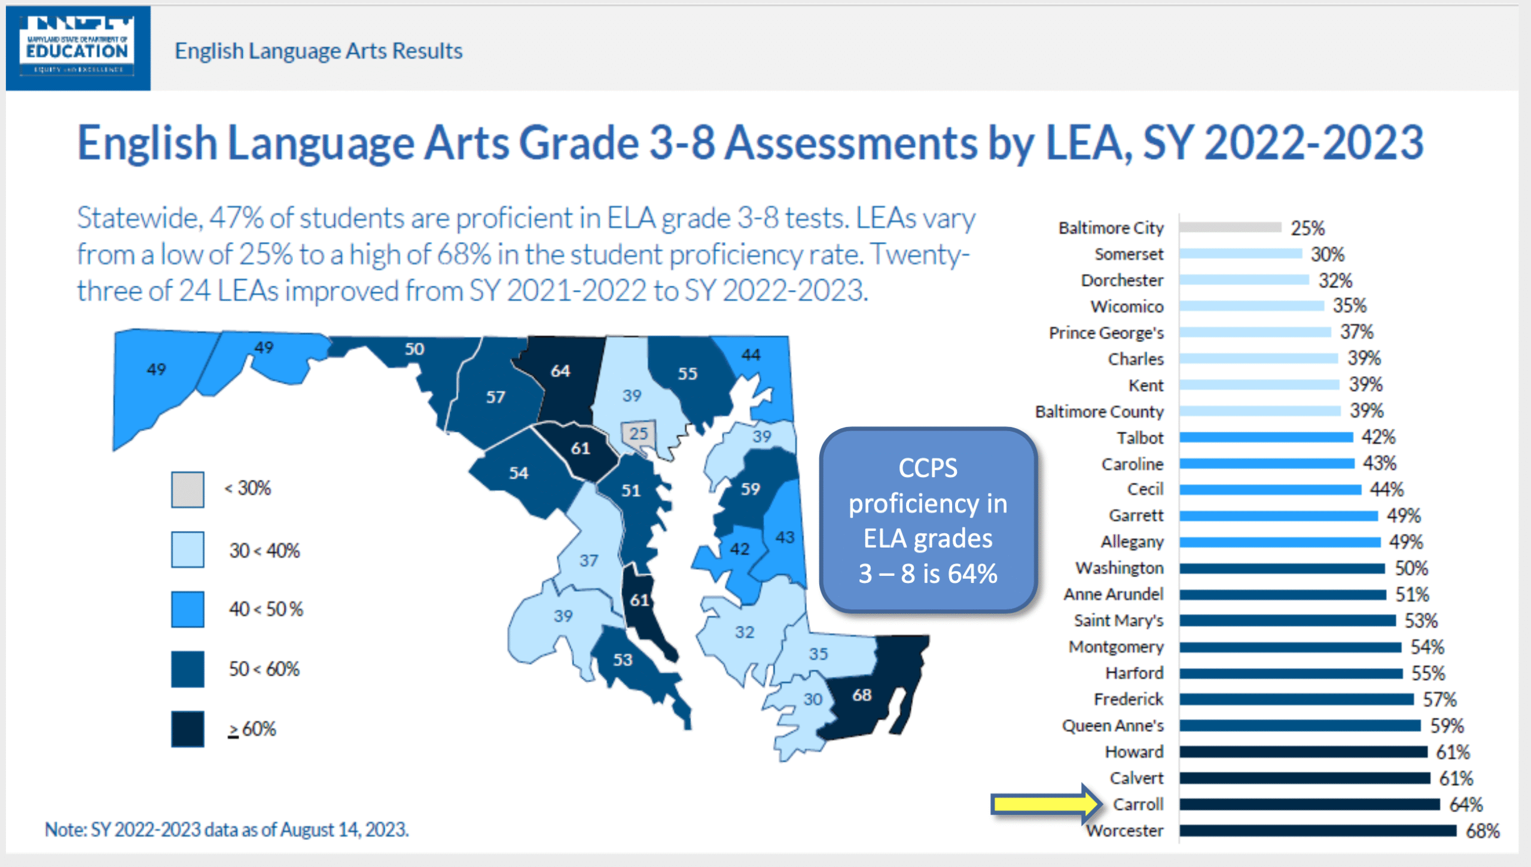Select the ≥ 60% dark navy swatch

click(187, 728)
